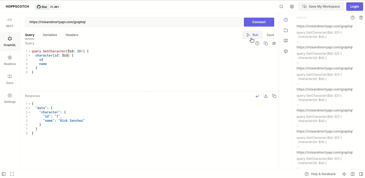365x178 pixels.
Task: Click the id field on query line 3
Action: tap(41, 60)
